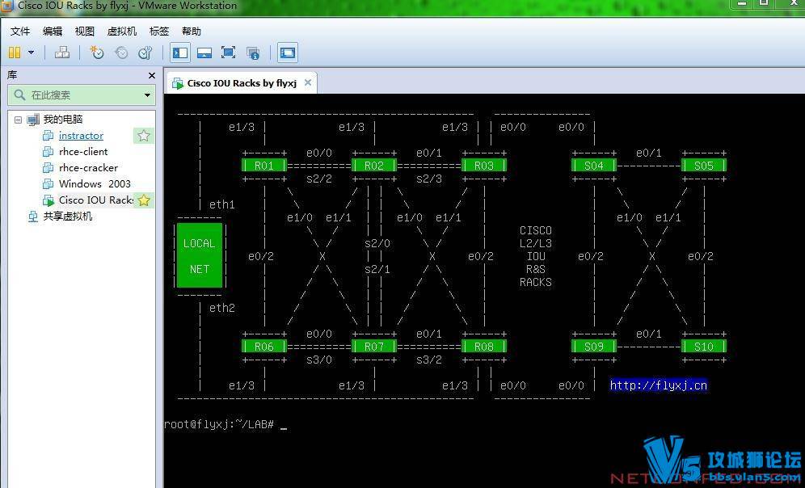Select 我的电脑 in the library tree

[x=62, y=119]
